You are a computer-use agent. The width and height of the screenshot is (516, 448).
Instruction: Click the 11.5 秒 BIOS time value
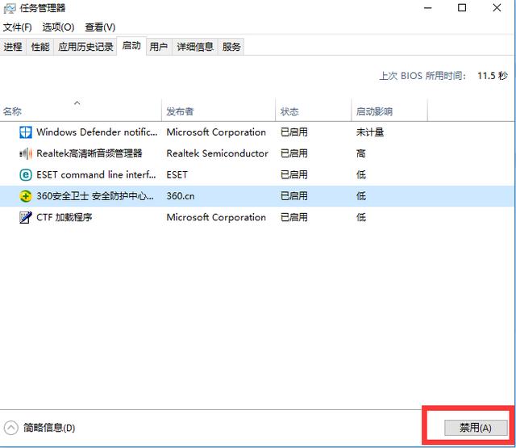493,76
